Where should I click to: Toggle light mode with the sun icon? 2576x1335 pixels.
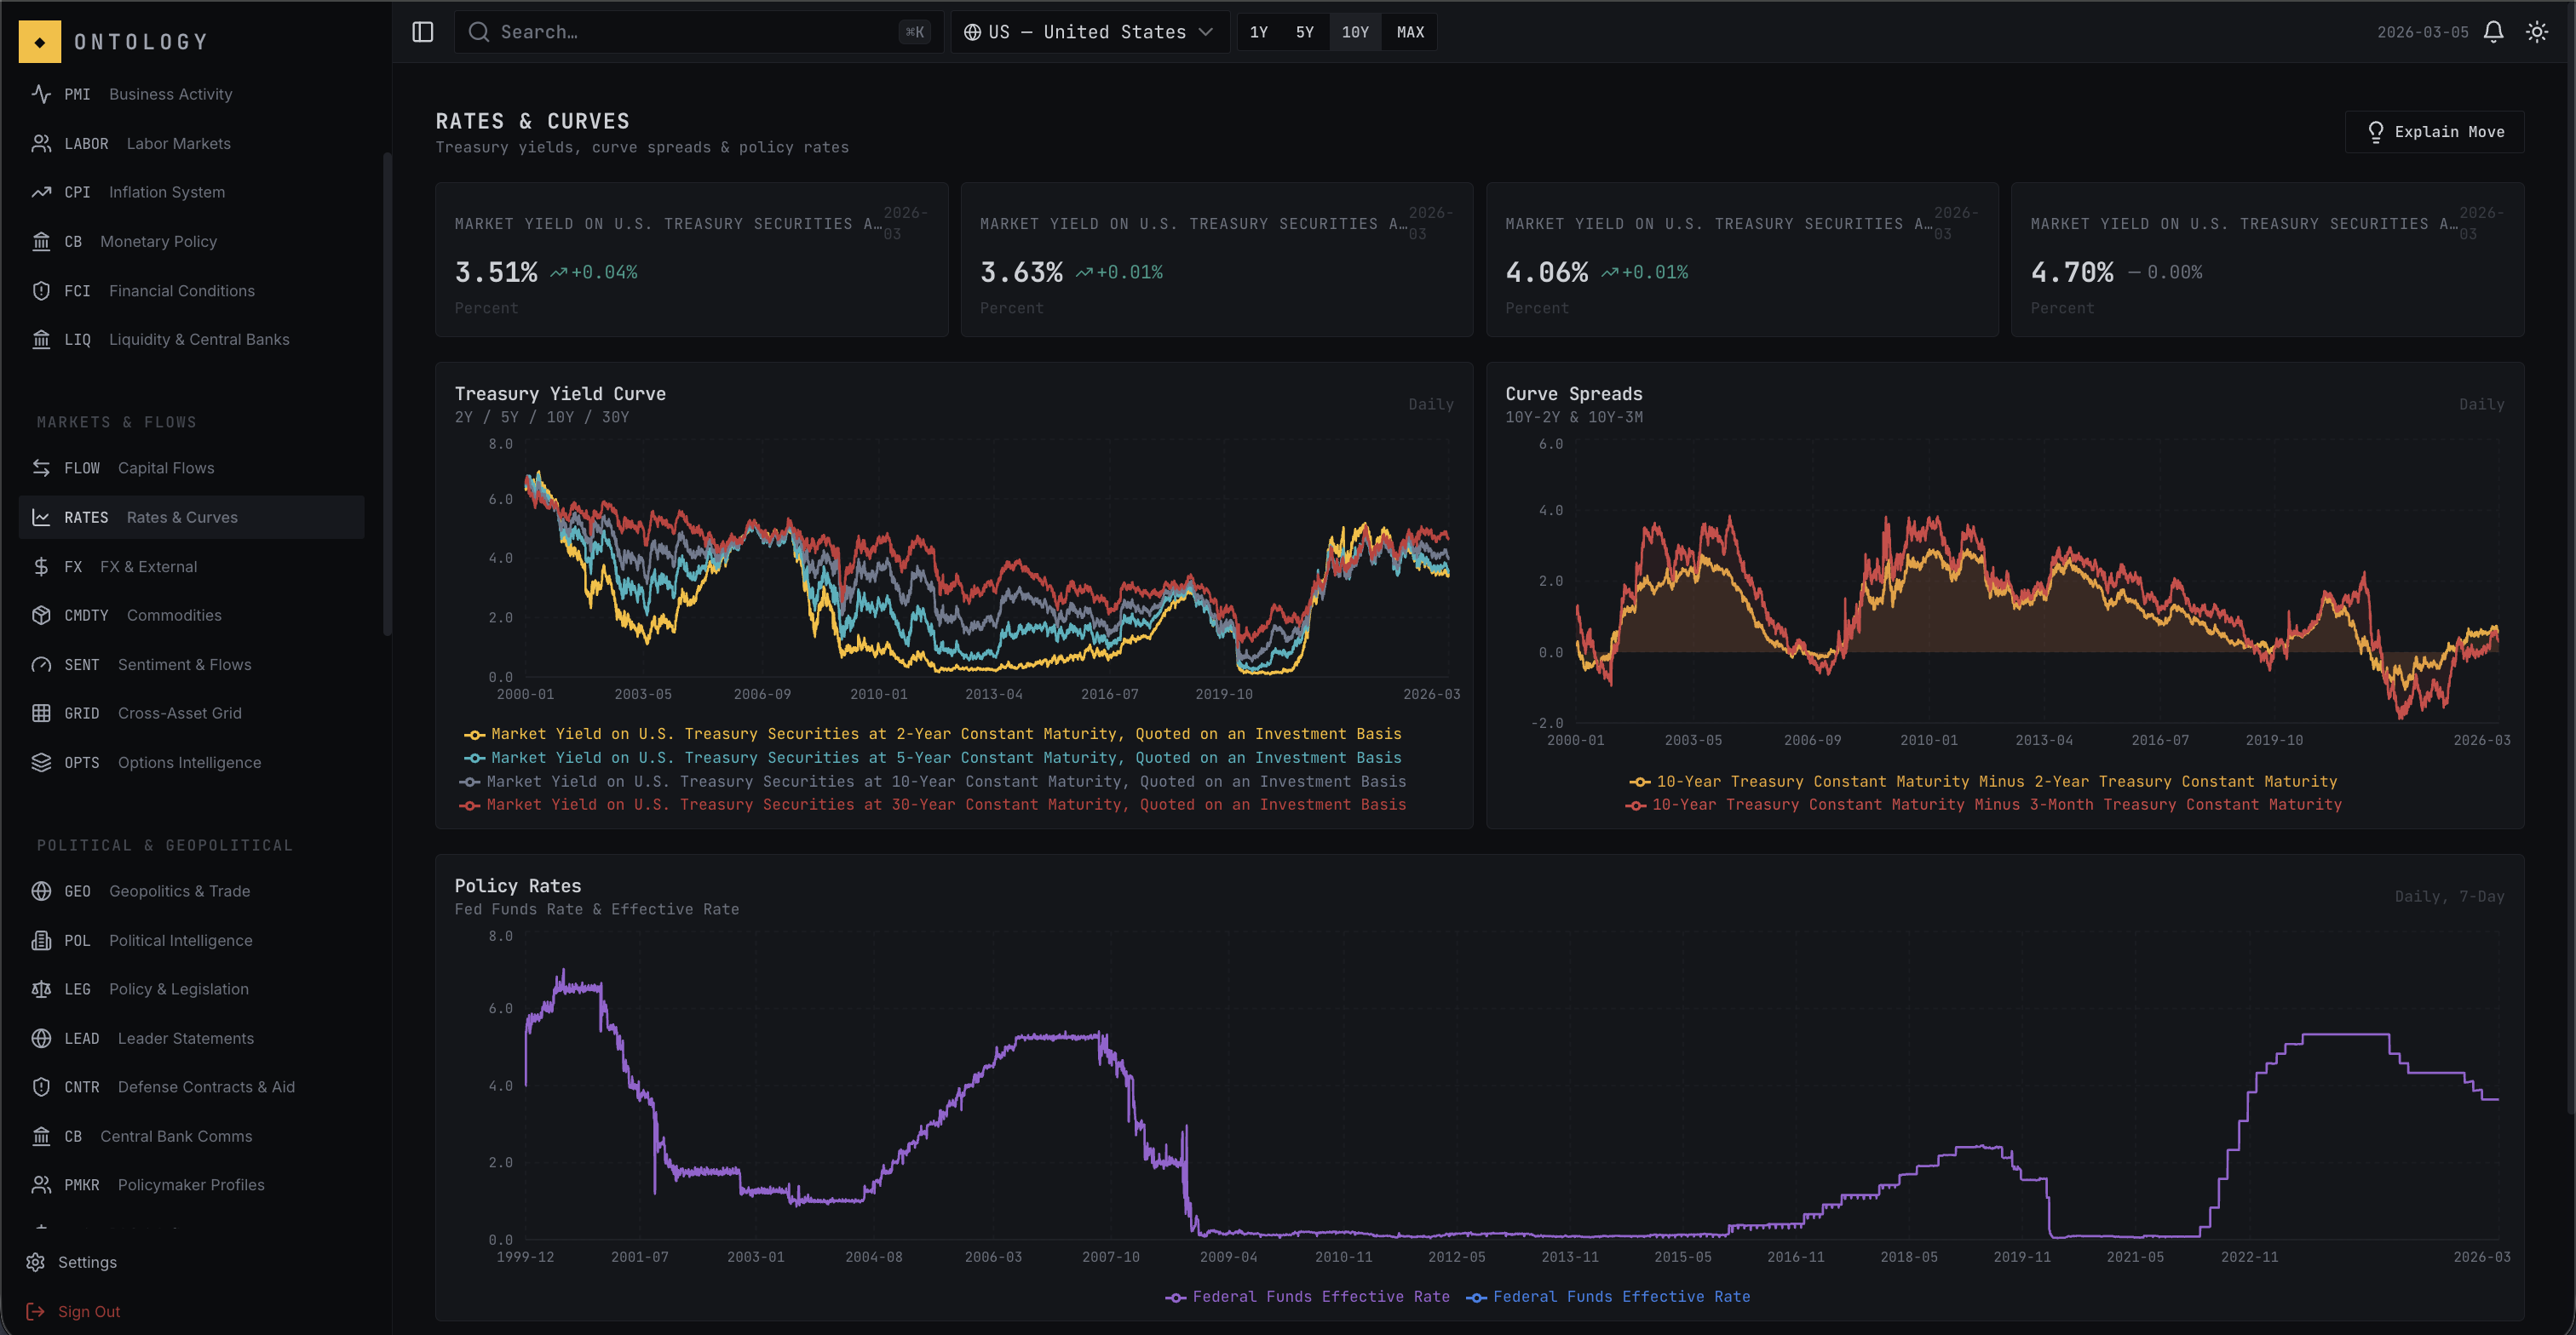pos(2537,31)
